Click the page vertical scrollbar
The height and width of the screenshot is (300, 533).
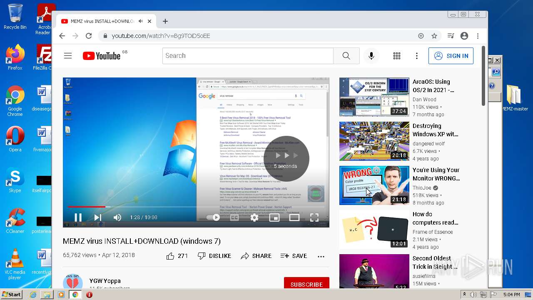tap(484, 76)
